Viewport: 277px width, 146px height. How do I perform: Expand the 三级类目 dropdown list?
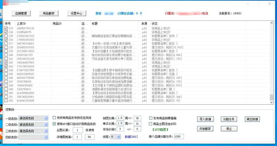[x=33, y=131]
